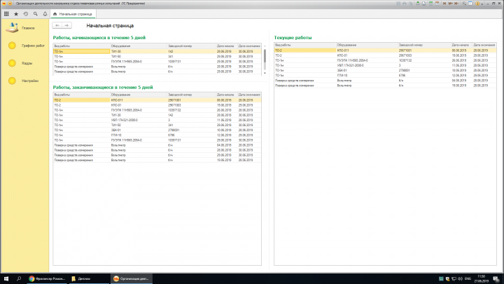Open the sections grid menu icon
Screen dimensions: 504x284
[x=6, y=14]
